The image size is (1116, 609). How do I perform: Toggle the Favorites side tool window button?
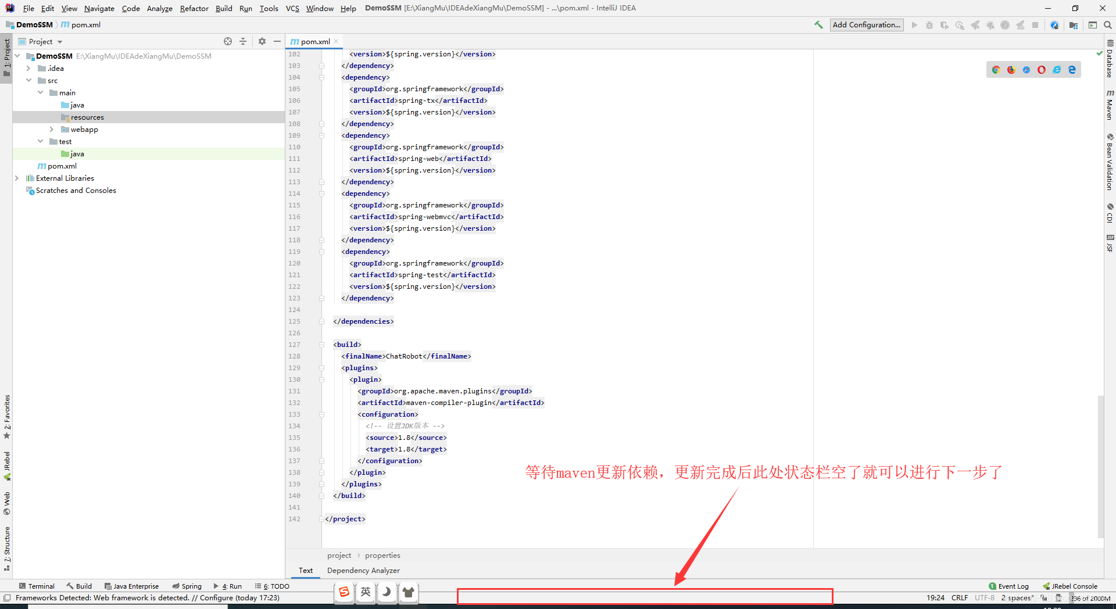tap(6, 417)
